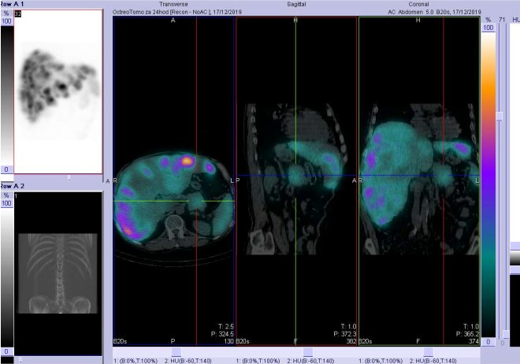
Task: Activate the Coronal fused image pane
Action: coord(418,181)
